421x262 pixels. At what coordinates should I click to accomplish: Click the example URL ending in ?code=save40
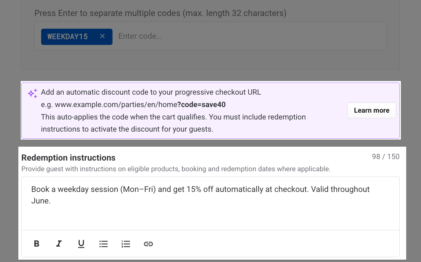(140, 105)
